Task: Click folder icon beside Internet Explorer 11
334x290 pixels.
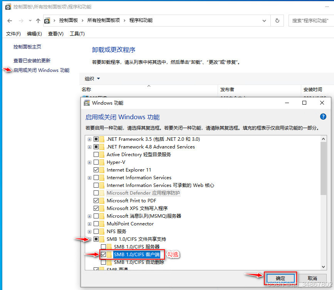Action: [102, 170]
